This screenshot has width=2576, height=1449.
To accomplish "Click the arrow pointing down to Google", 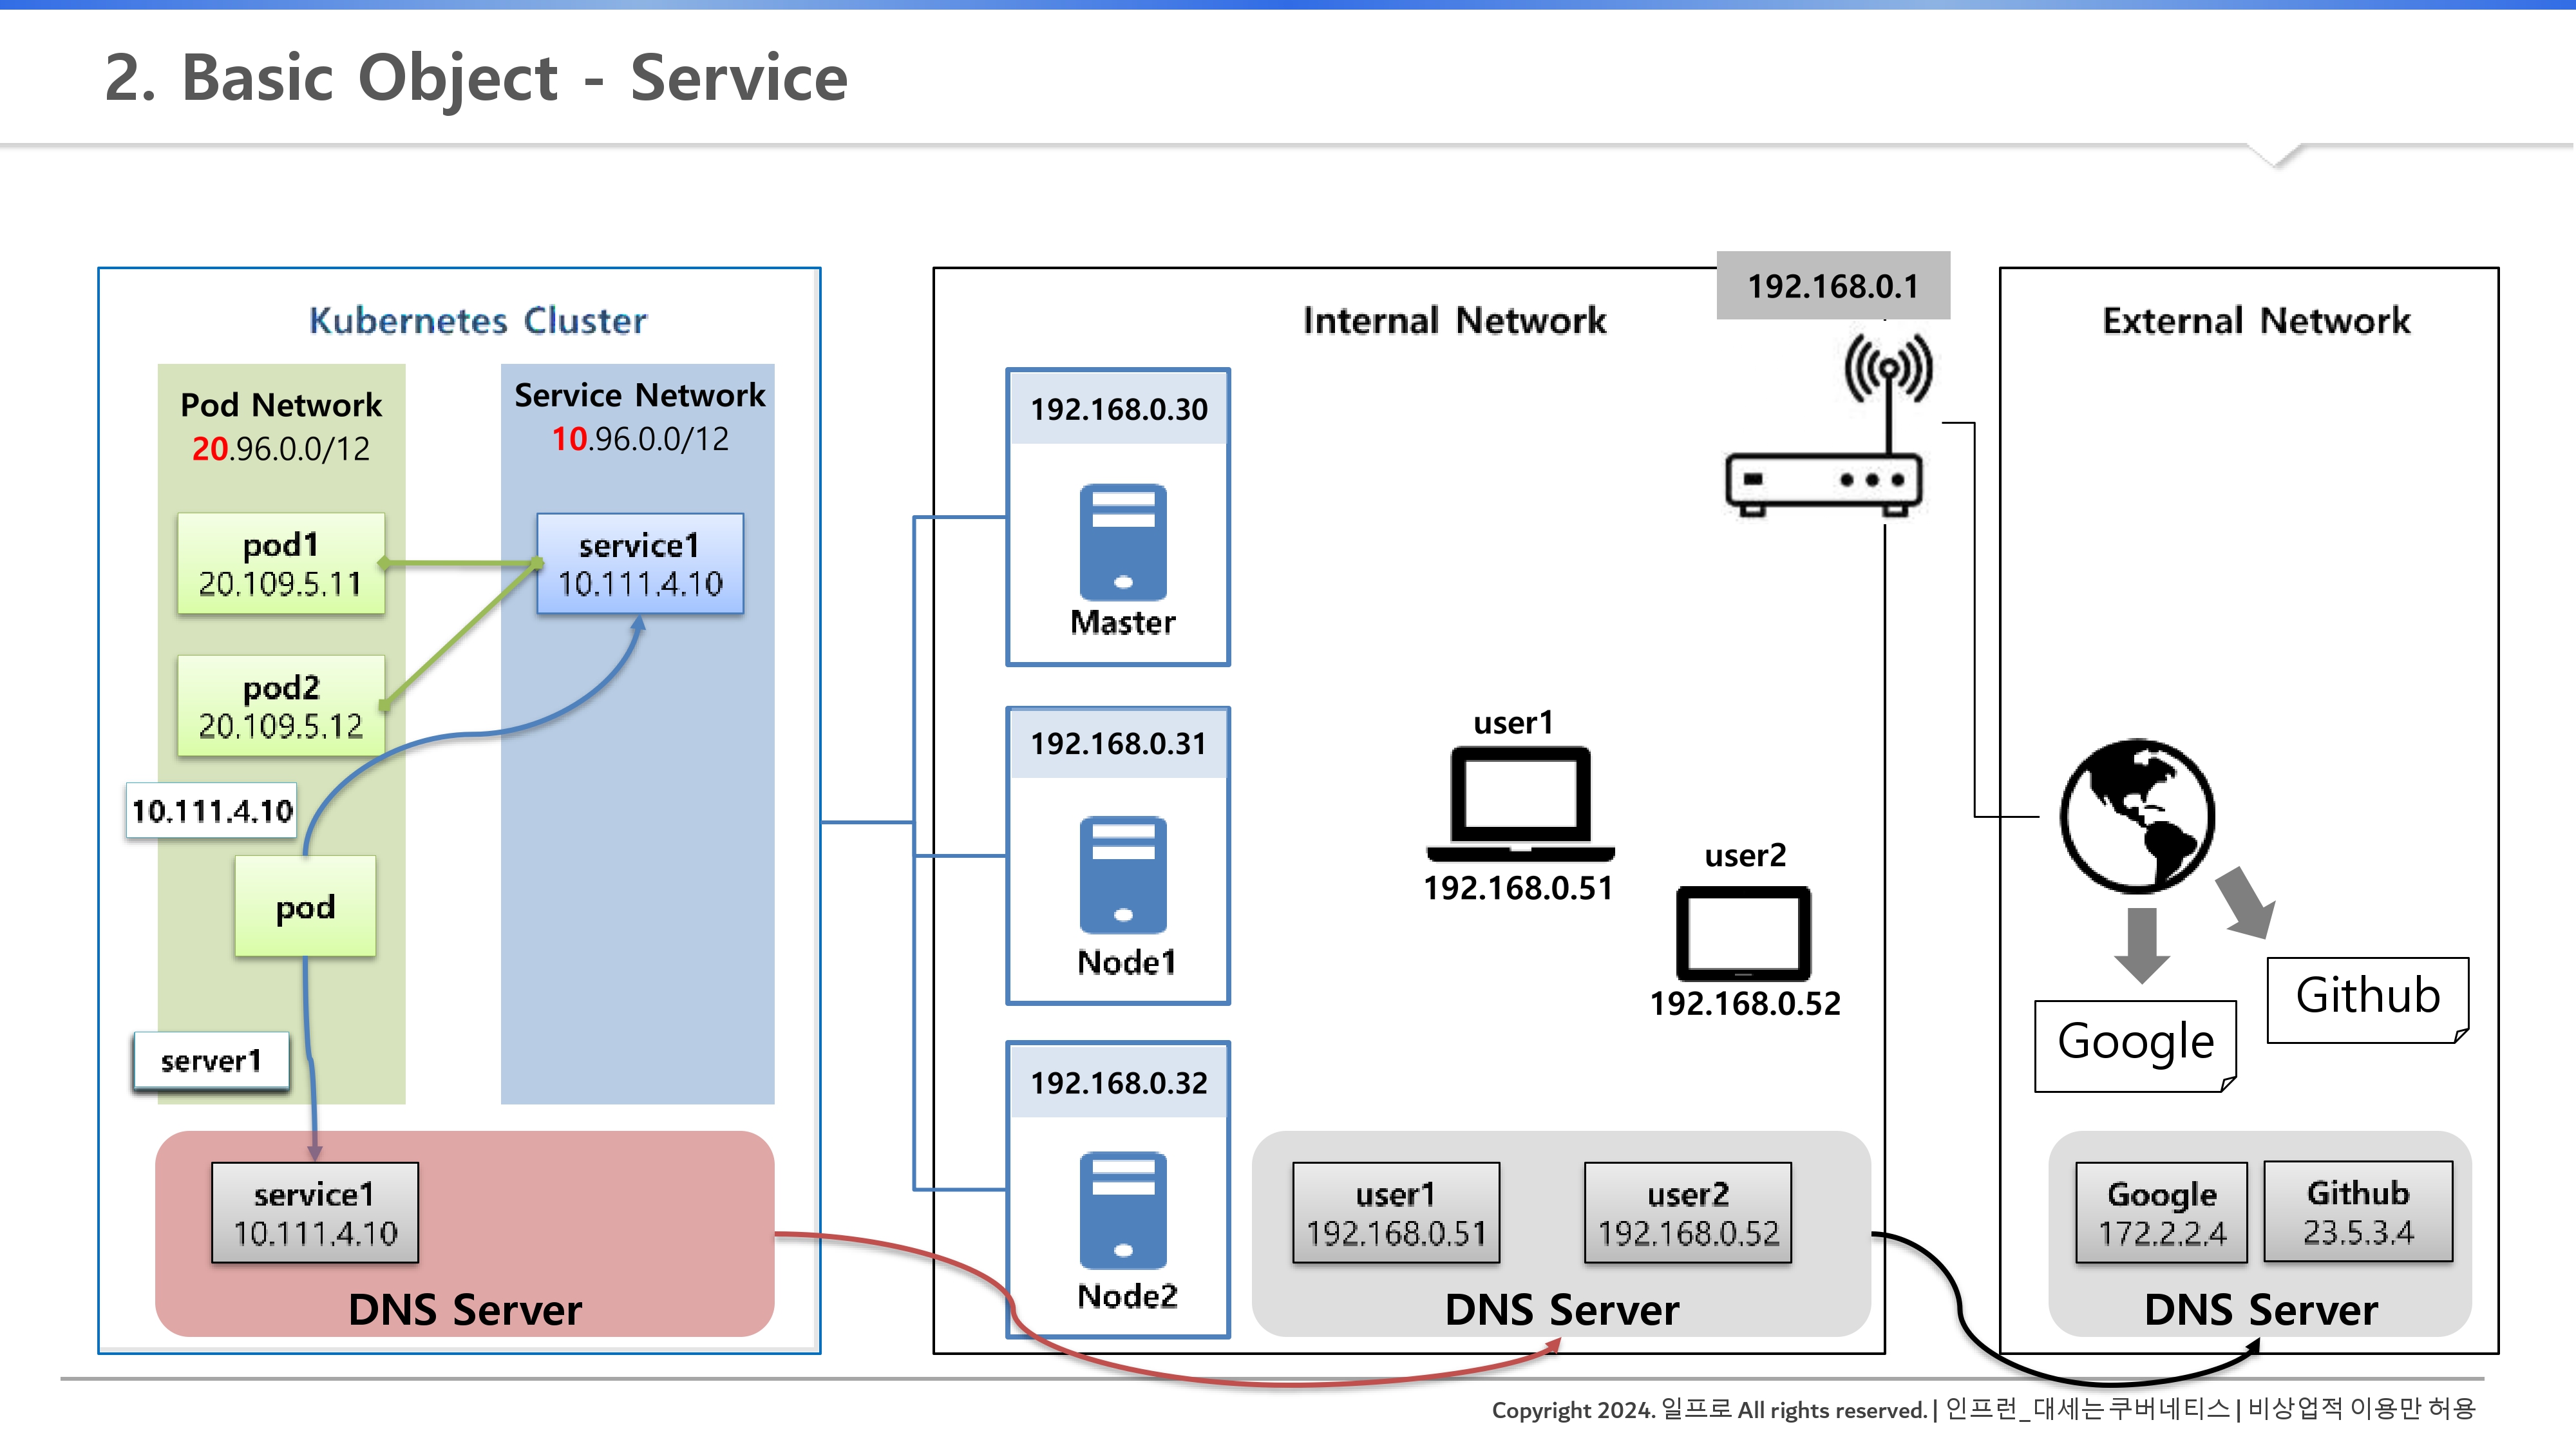I will pos(2141,945).
